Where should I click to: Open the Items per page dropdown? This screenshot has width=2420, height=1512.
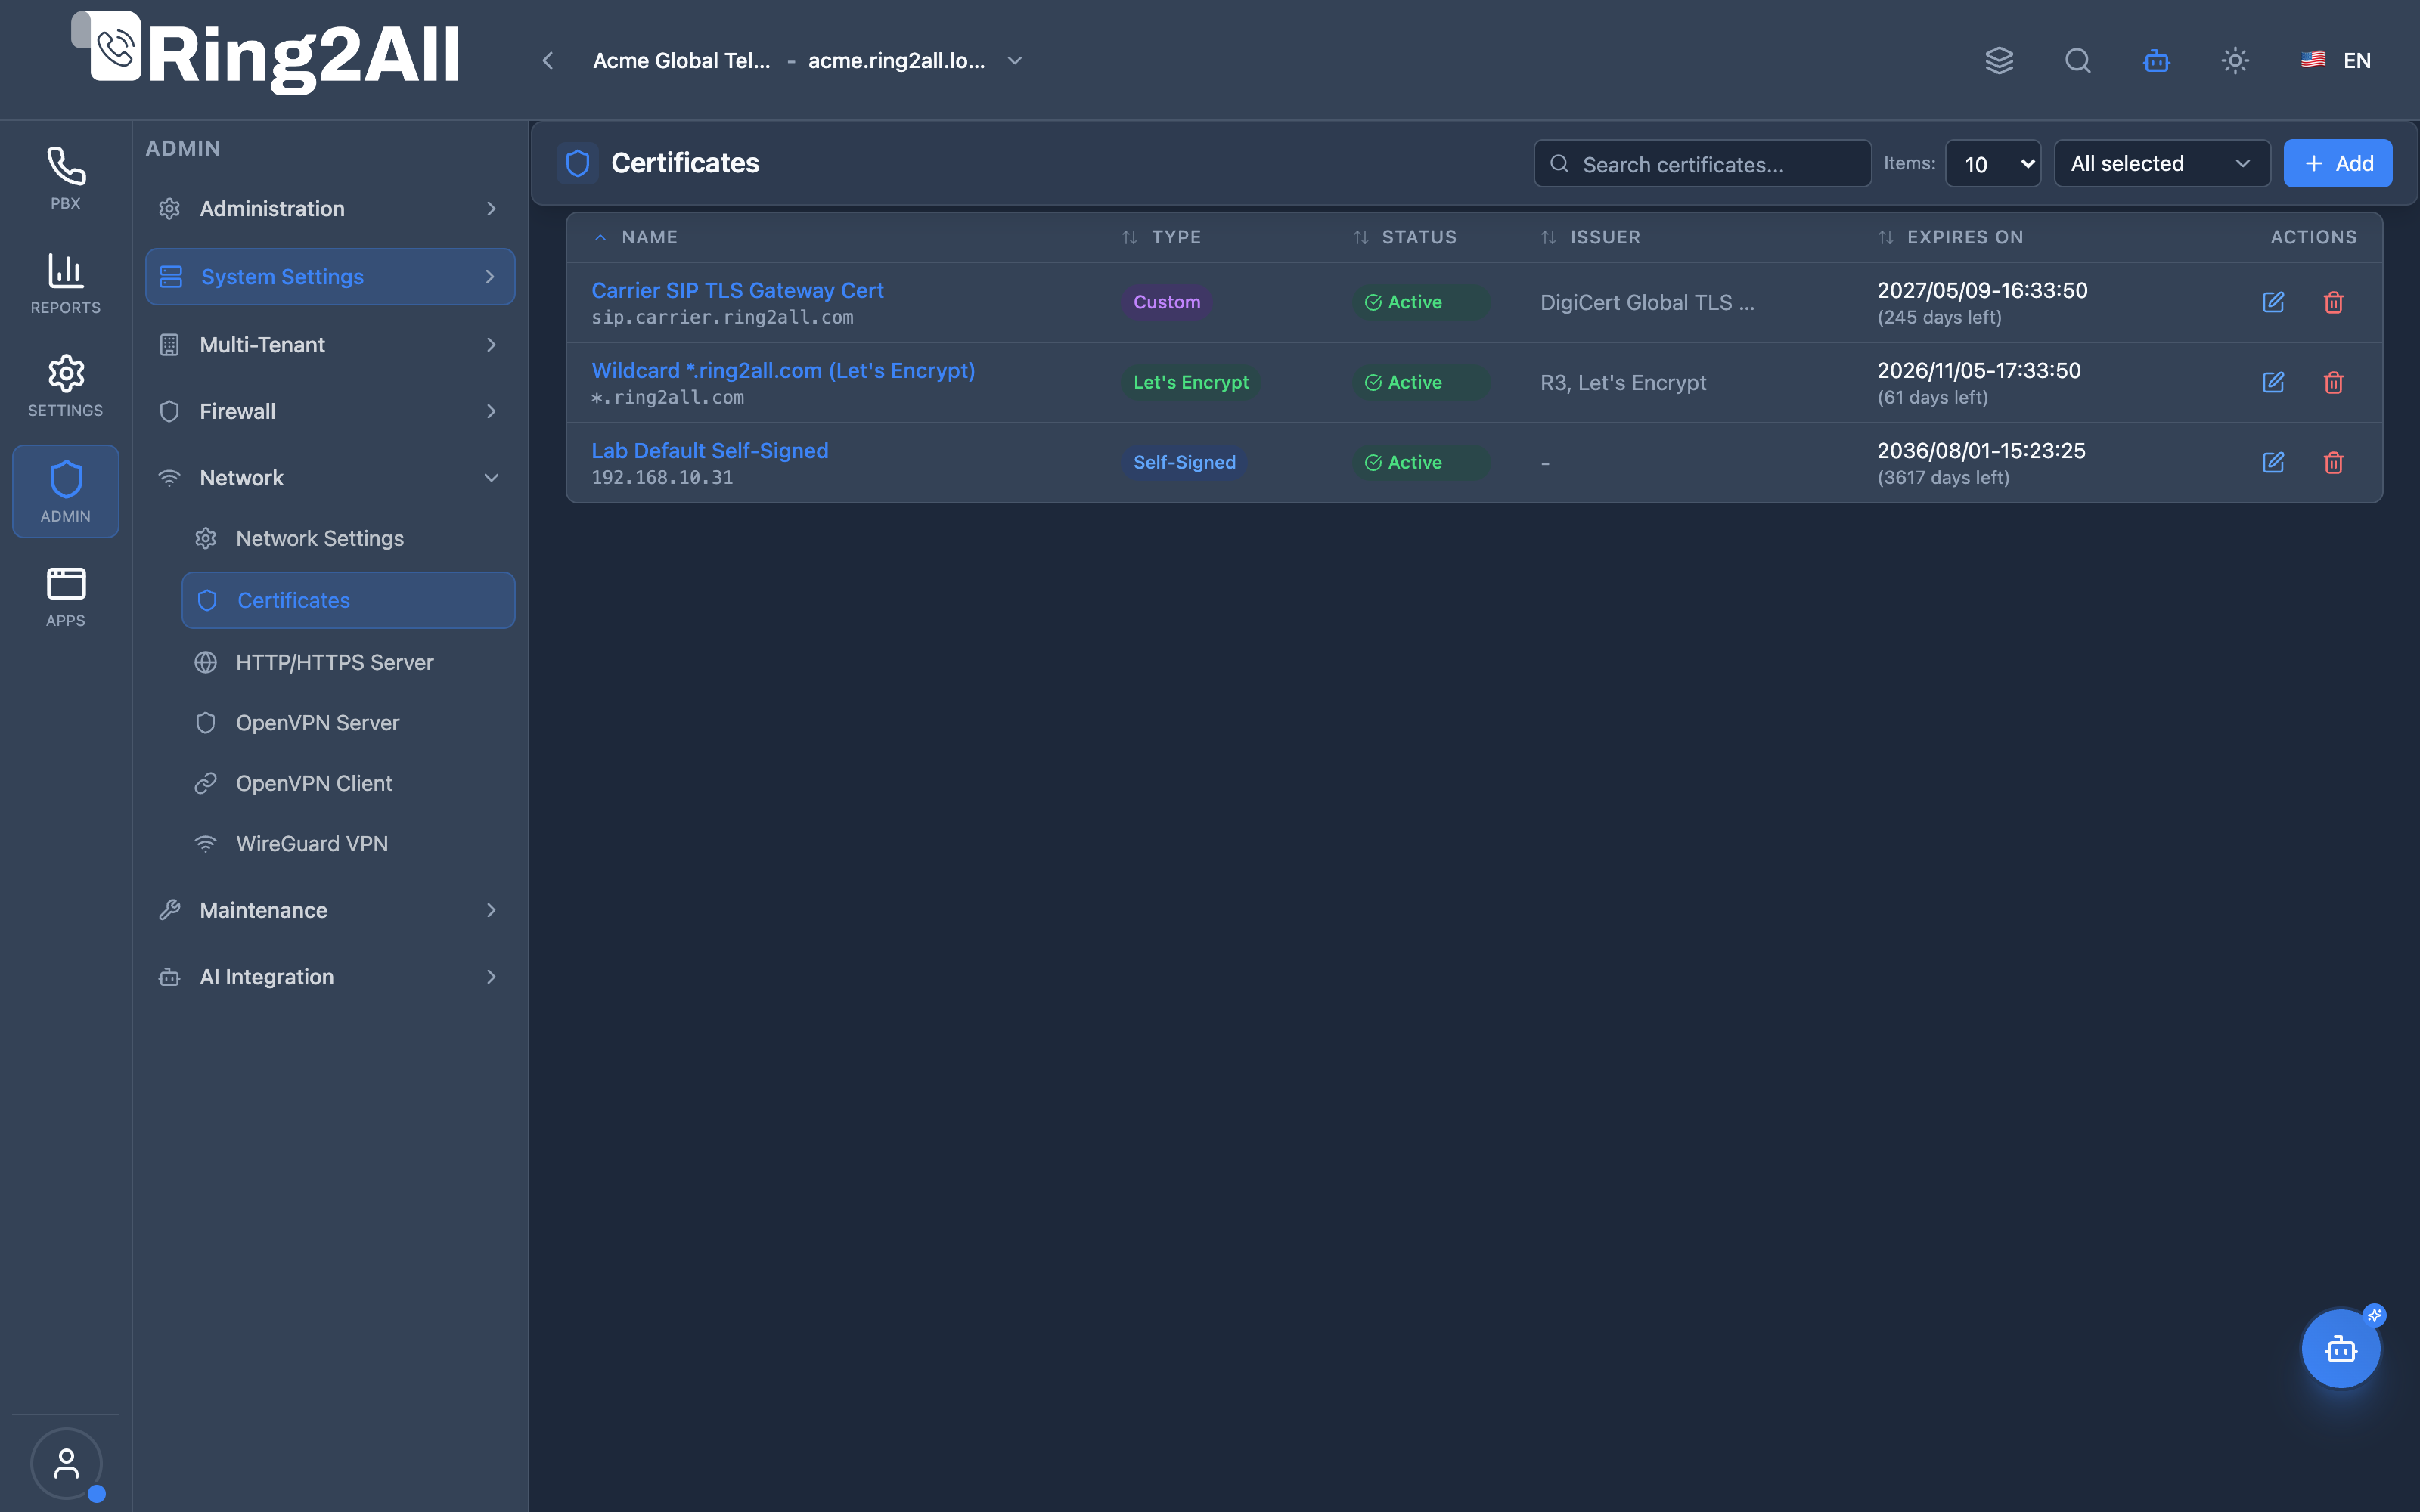(1993, 163)
